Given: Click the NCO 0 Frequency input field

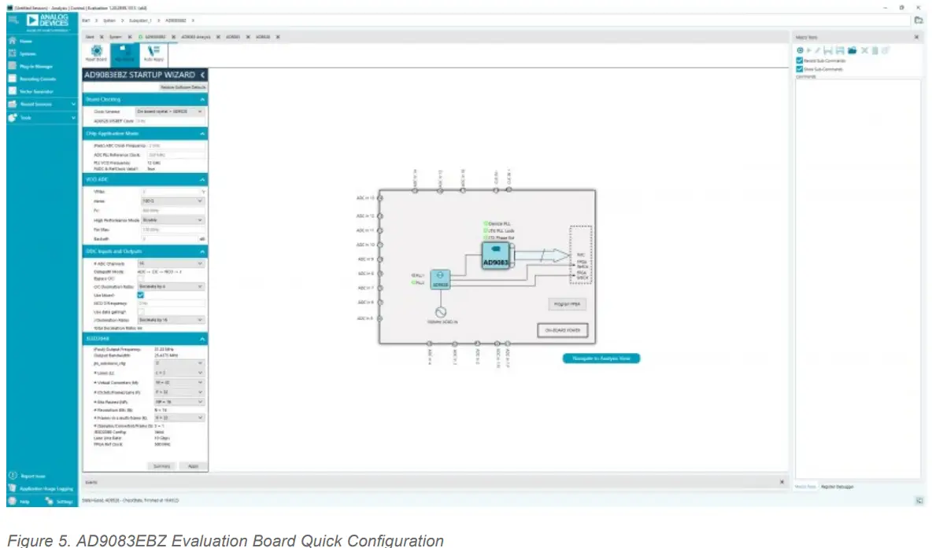Looking at the screenshot, I should (172, 303).
